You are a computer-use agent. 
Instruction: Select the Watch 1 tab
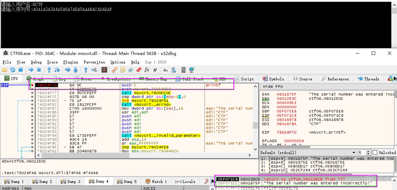click(156, 182)
